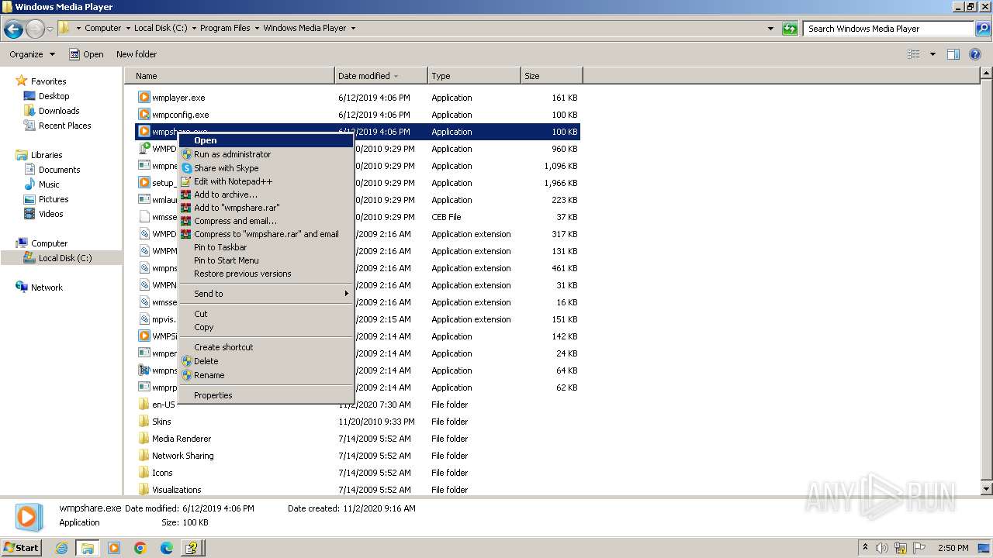This screenshot has width=993, height=558.
Task: Choose Create shortcut
Action: coord(266,347)
